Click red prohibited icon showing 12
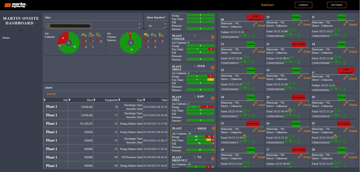The height and width of the screenshot is (172, 360). 98,41
